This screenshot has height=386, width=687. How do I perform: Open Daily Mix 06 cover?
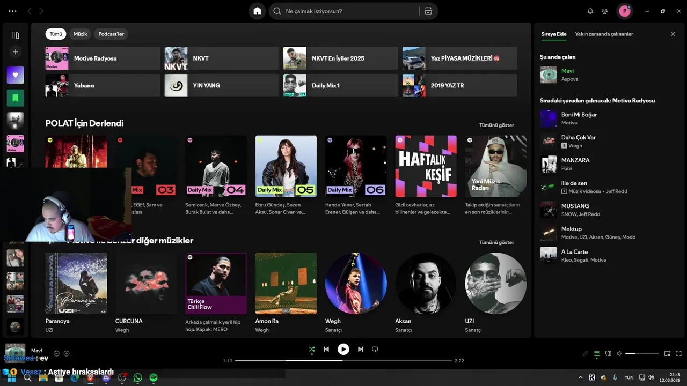click(x=356, y=166)
